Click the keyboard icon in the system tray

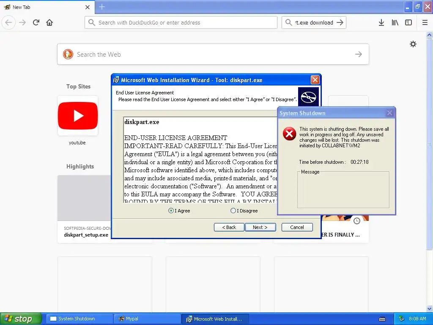(x=382, y=319)
